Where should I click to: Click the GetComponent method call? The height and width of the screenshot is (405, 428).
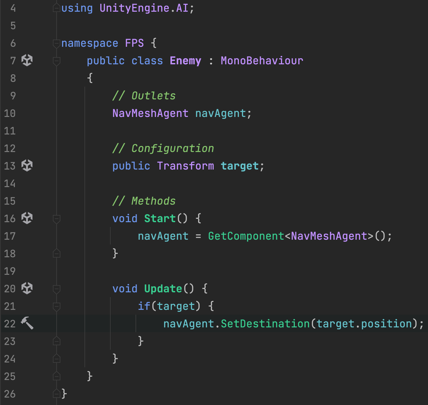click(x=246, y=236)
